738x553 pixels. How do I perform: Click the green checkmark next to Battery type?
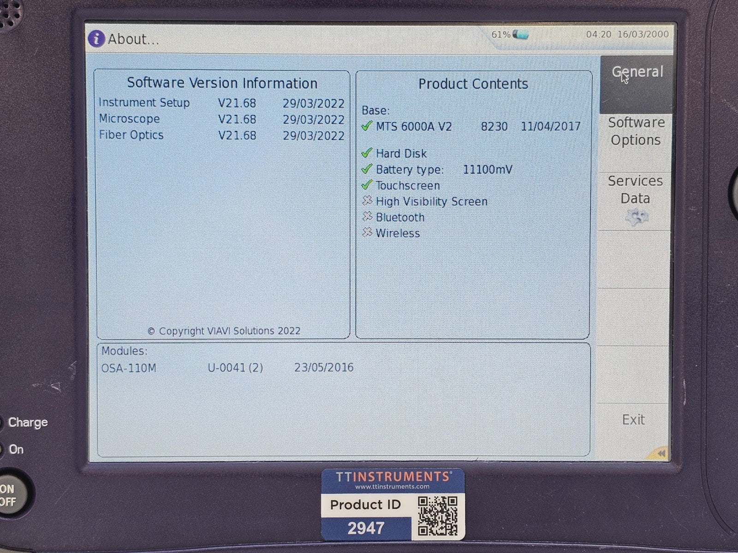(x=367, y=169)
